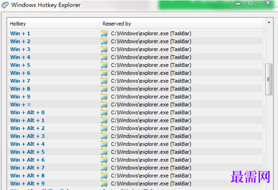Click explorer icon in Win + 7 row

point(104,81)
